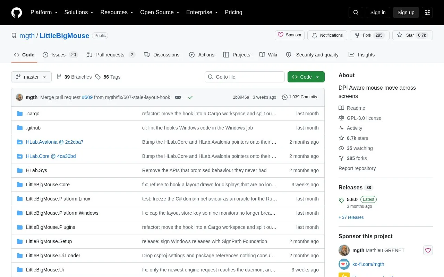Viewport: 444px width, 277px height.
Task: Click the Sponsor heart button
Action: tap(290, 35)
